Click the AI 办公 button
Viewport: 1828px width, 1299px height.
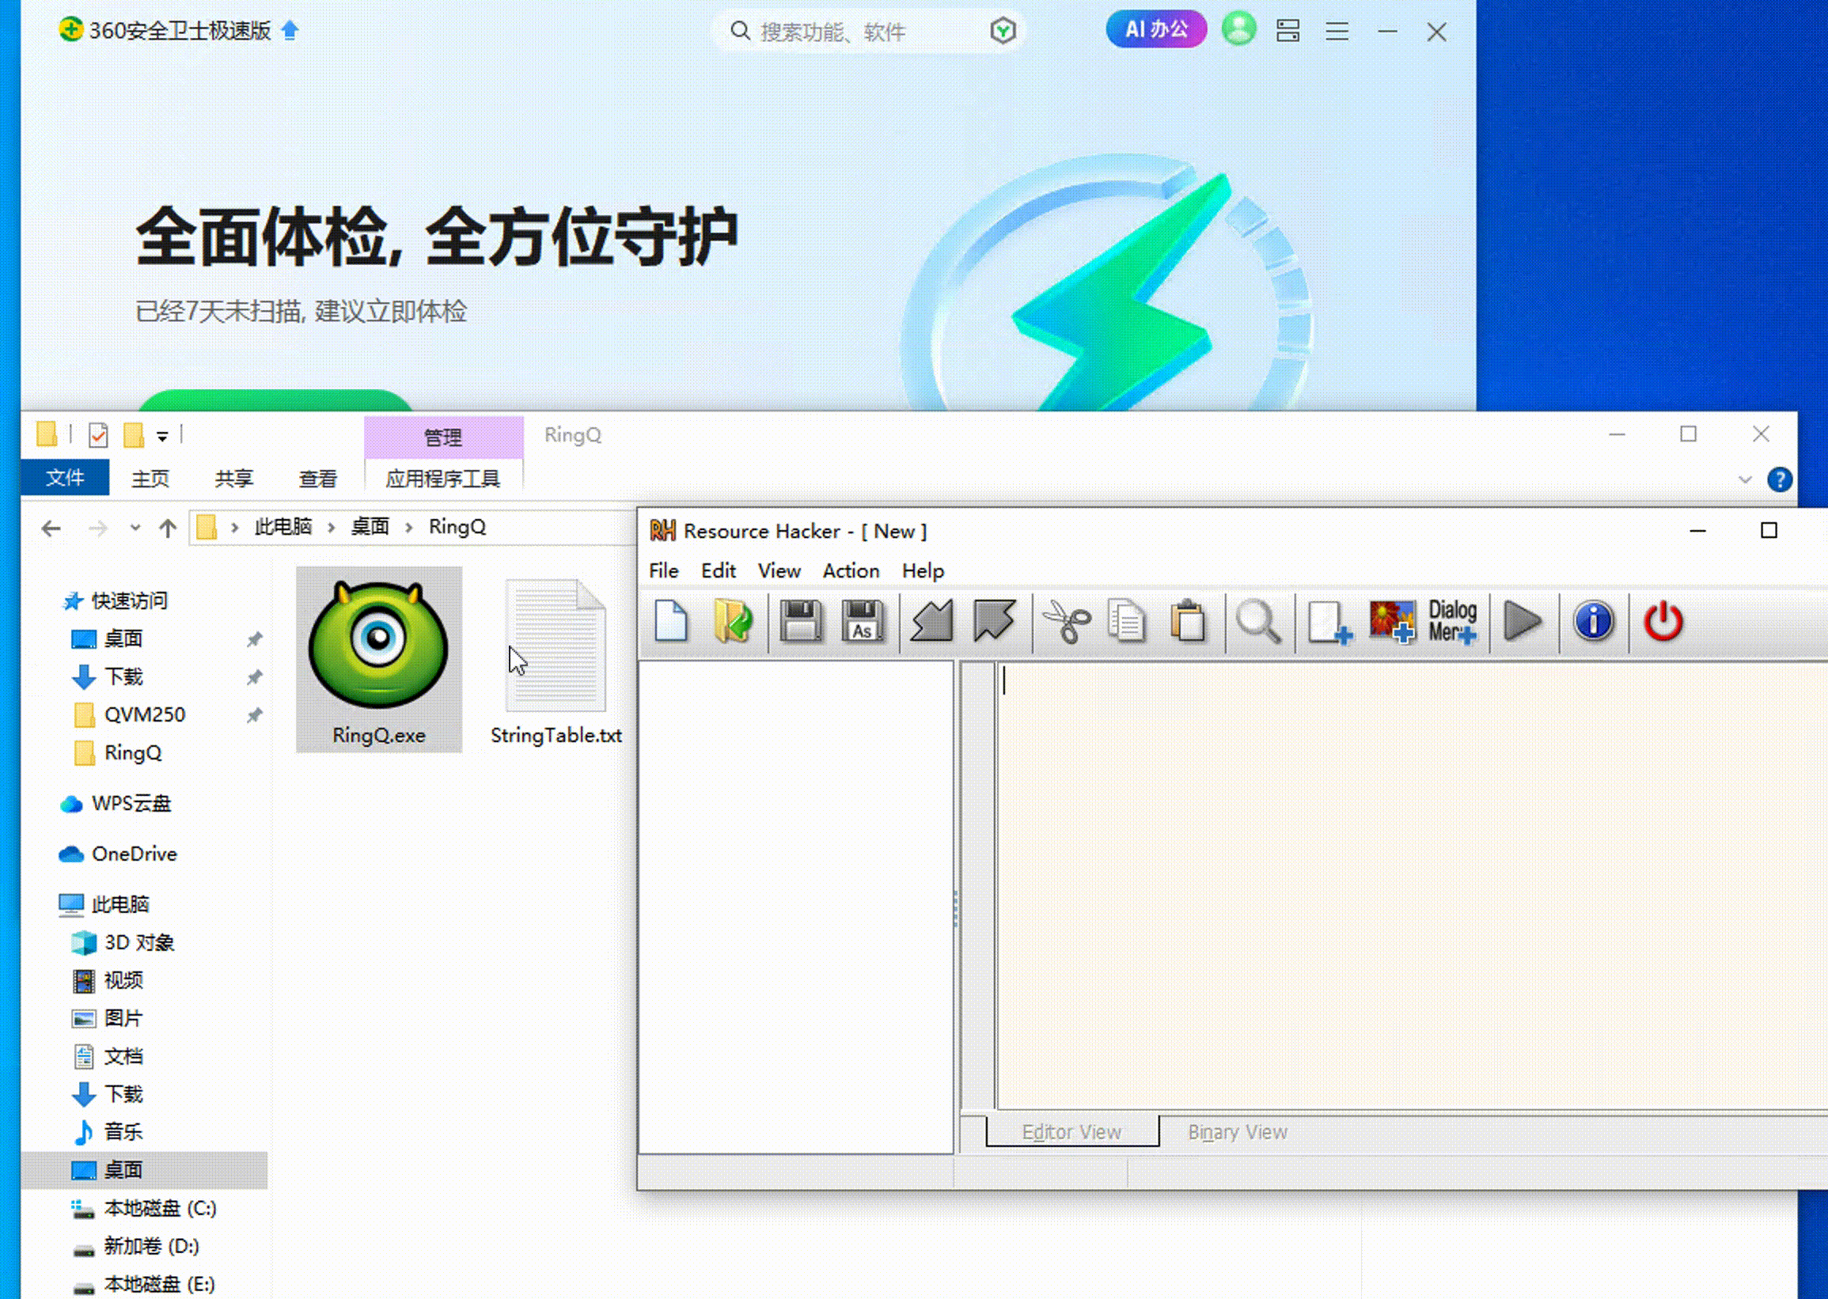1155,30
